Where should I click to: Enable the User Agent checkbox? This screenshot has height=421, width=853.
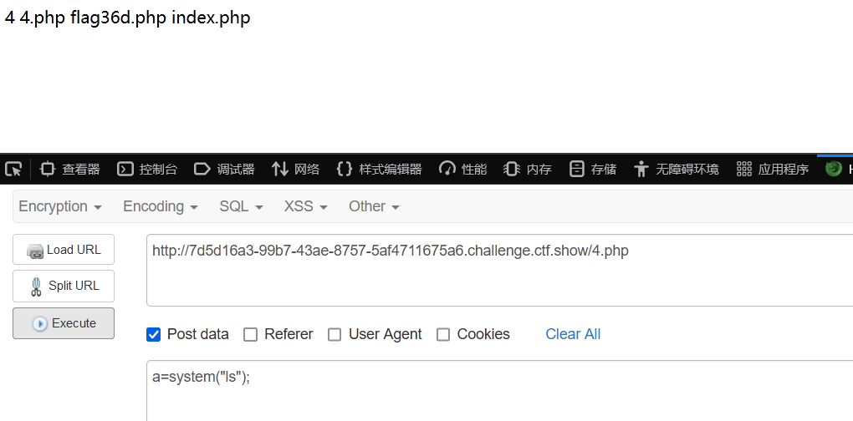335,335
